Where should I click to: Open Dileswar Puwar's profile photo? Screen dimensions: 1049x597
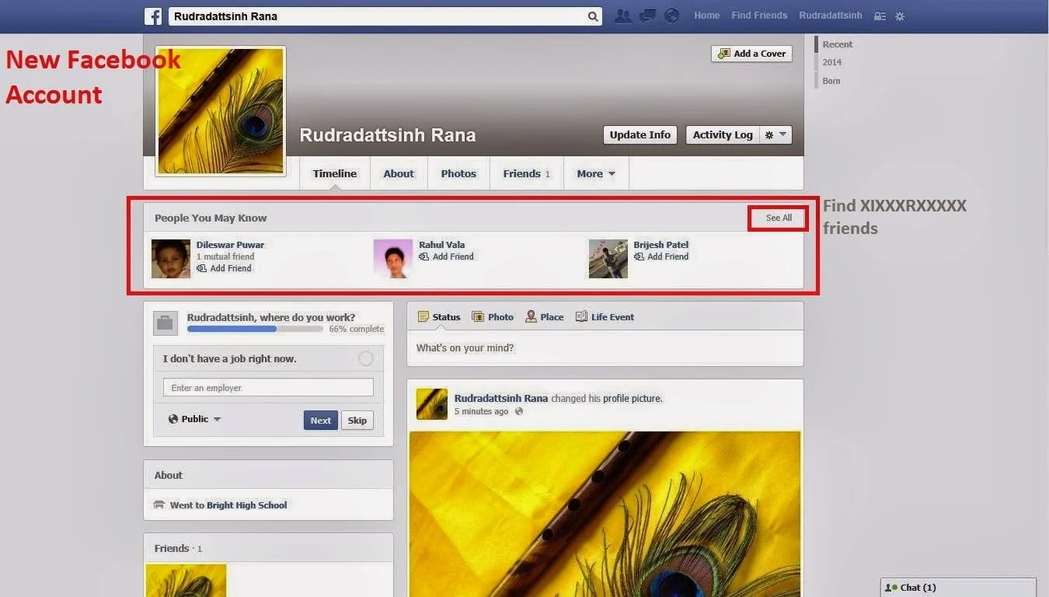click(171, 259)
